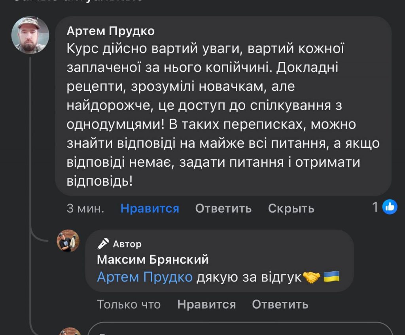This screenshot has height=335, width=405.
Task: Open the Артем Прудко name above the comment
Action: (111, 31)
